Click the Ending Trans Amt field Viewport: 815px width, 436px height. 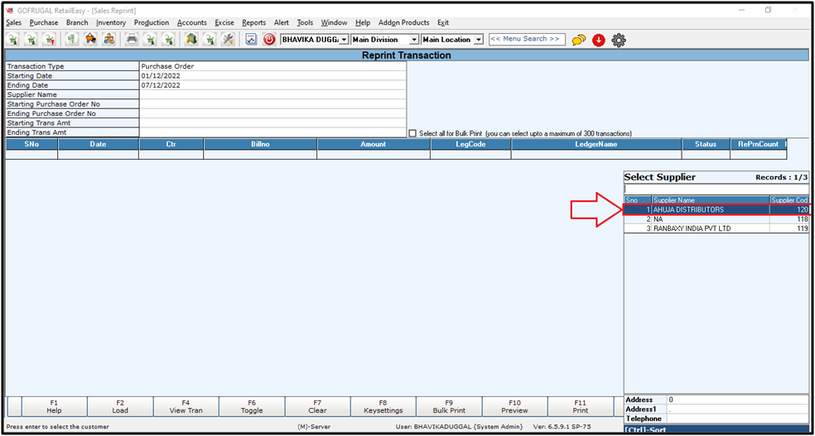[272, 132]
